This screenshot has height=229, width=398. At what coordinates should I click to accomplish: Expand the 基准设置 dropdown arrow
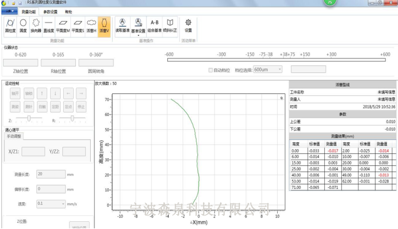pos(138,35)
